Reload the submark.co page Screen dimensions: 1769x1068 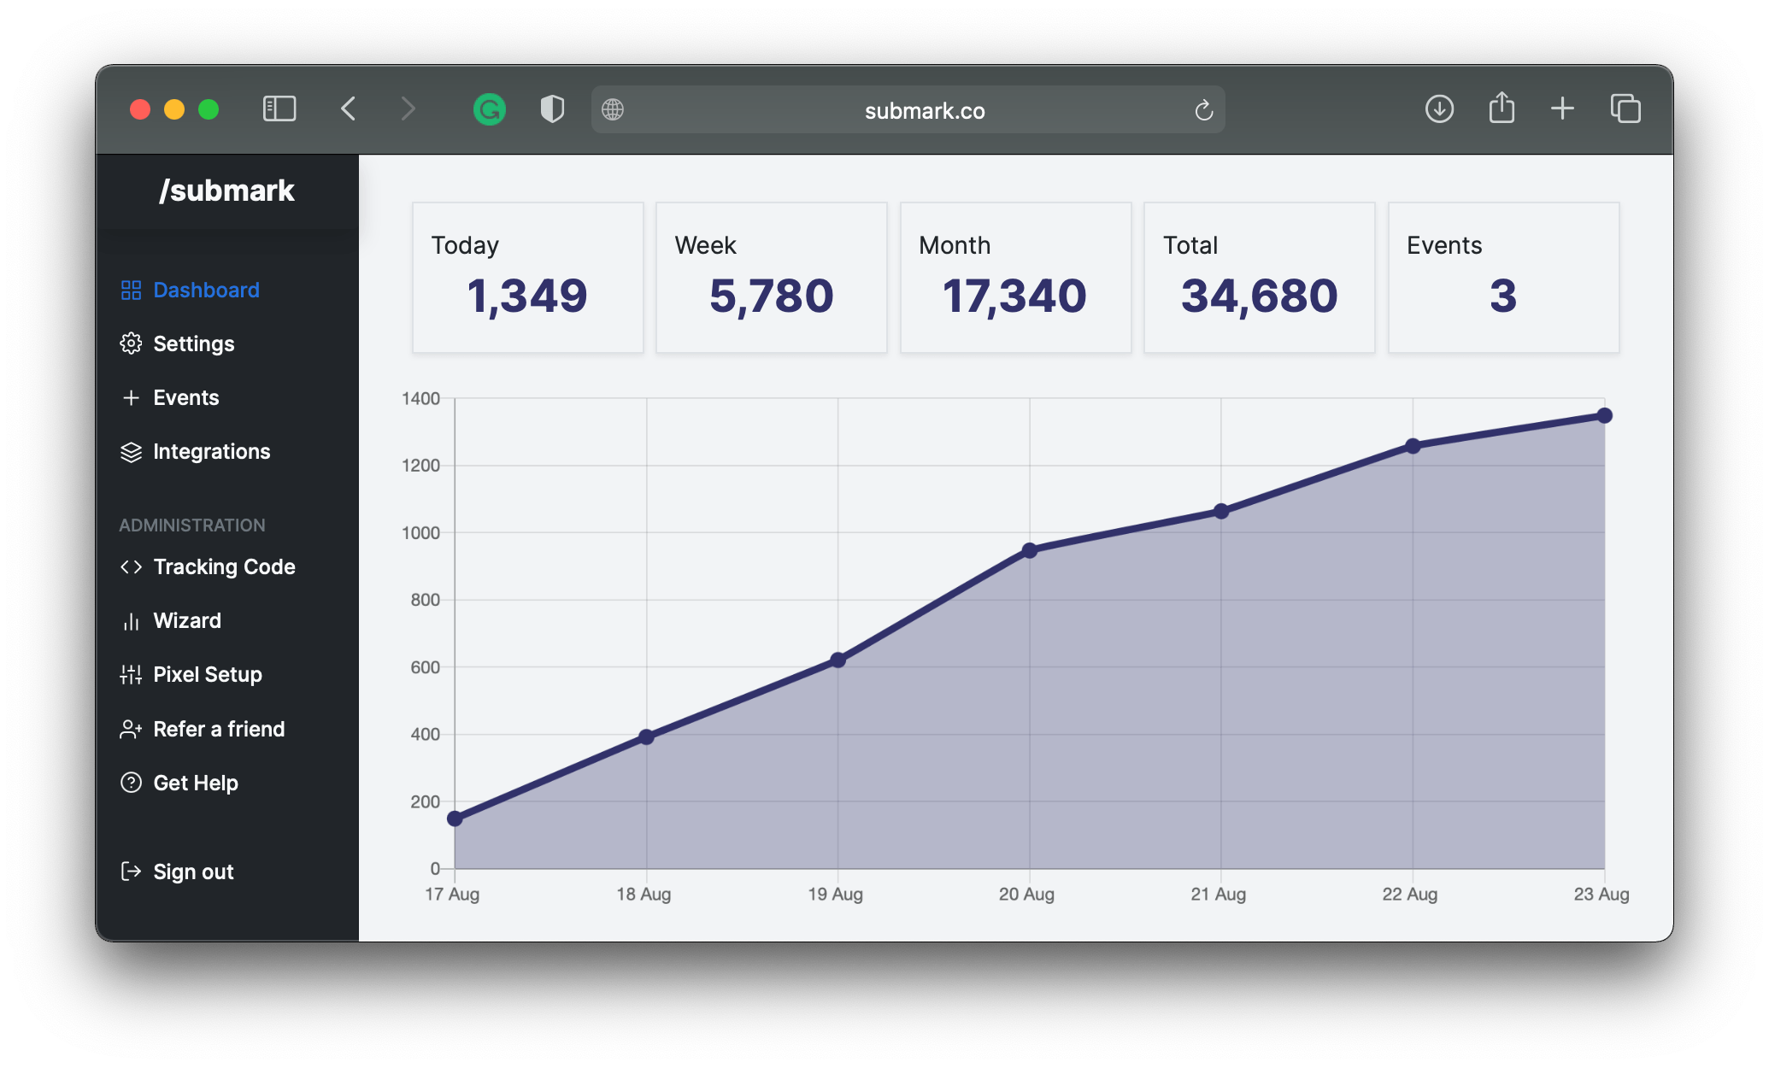point(1203,109)
